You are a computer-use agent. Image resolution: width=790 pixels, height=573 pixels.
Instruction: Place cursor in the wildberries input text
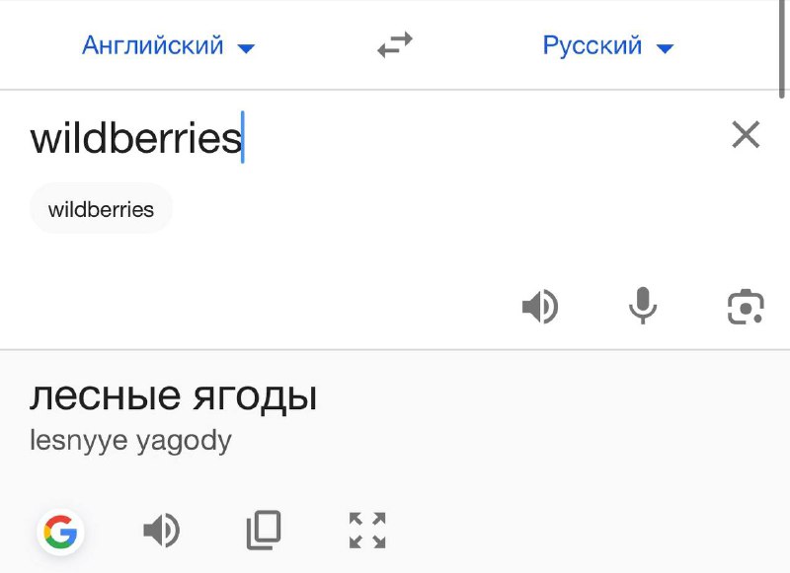coord(135,138)
